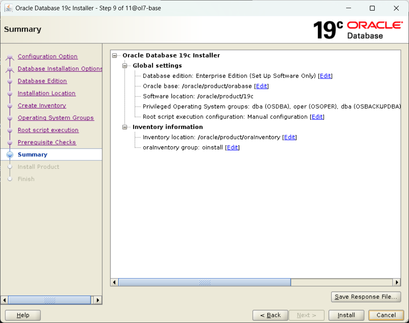Go to Operating System Groups step
Viewport: 409px width, 323px height.
coord(56,118)
